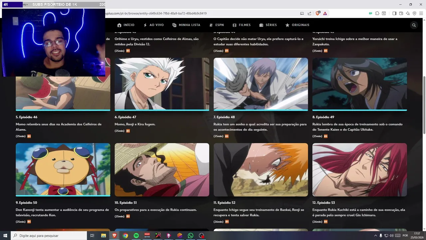Play Episódio 52 Ichigo thumbnail
Screen dimensions: 426x240
[x=261, y=170]
